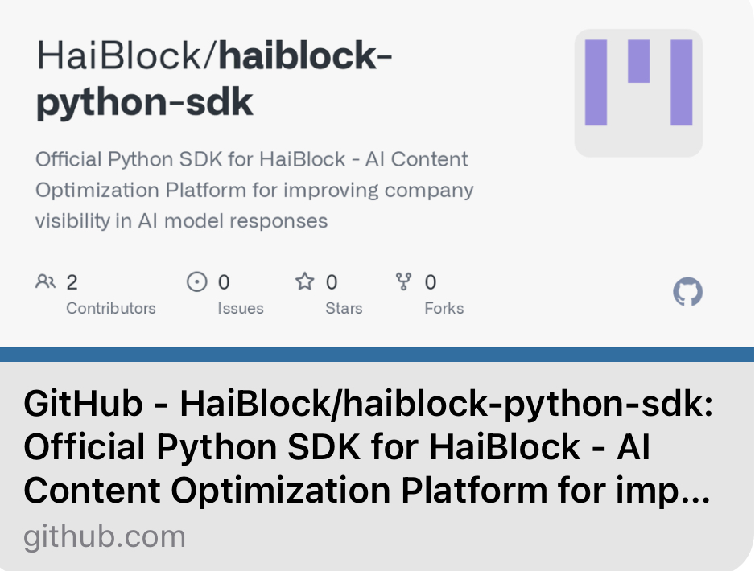Click the contributors people icon
755x571 pixels.
[x=45, y=281]
